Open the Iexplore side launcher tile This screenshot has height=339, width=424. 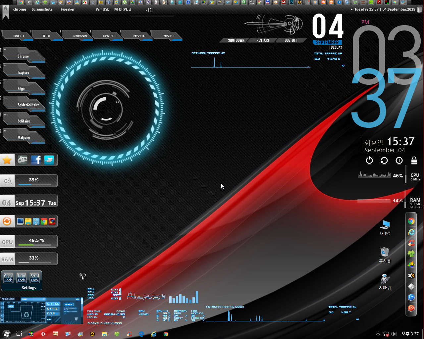point(24,72)
